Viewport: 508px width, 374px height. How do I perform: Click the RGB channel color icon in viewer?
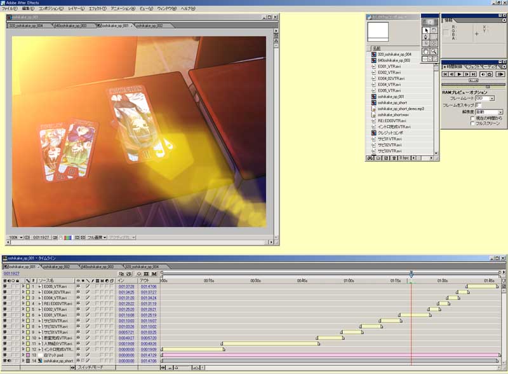(x=68, y=238)
